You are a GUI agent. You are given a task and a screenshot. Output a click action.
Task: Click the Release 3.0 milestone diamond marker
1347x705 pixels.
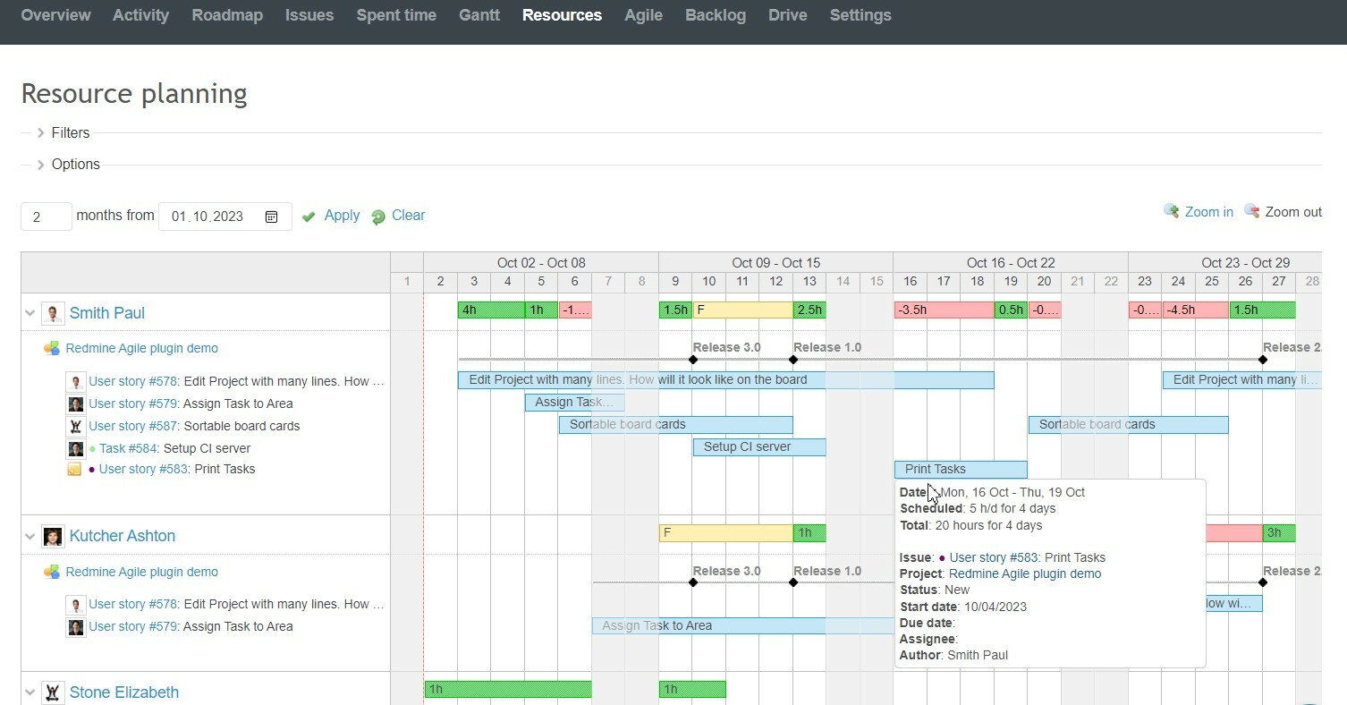tap(693, 361)
